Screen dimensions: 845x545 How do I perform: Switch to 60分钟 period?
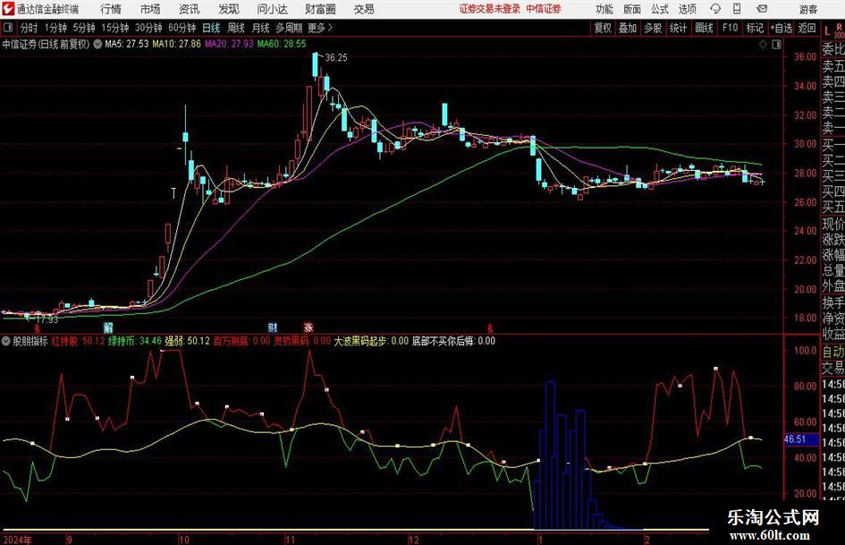(182, 28)
